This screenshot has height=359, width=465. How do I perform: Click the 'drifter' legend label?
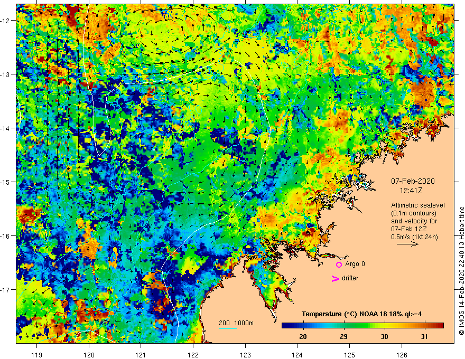pos(350,278)
